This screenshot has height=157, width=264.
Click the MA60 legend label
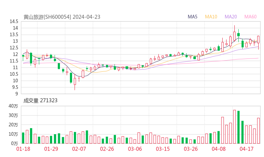coord(250,17)
